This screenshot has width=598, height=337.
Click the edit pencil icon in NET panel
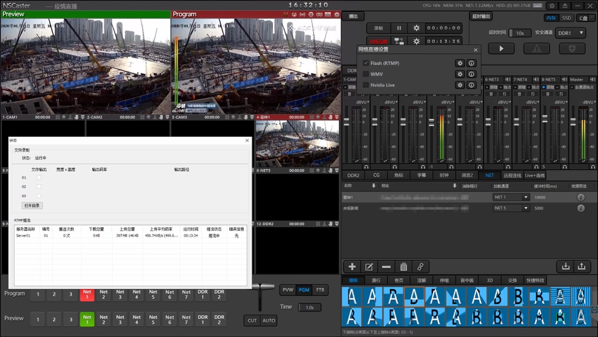pyautogui.click(x=369, y=267)
